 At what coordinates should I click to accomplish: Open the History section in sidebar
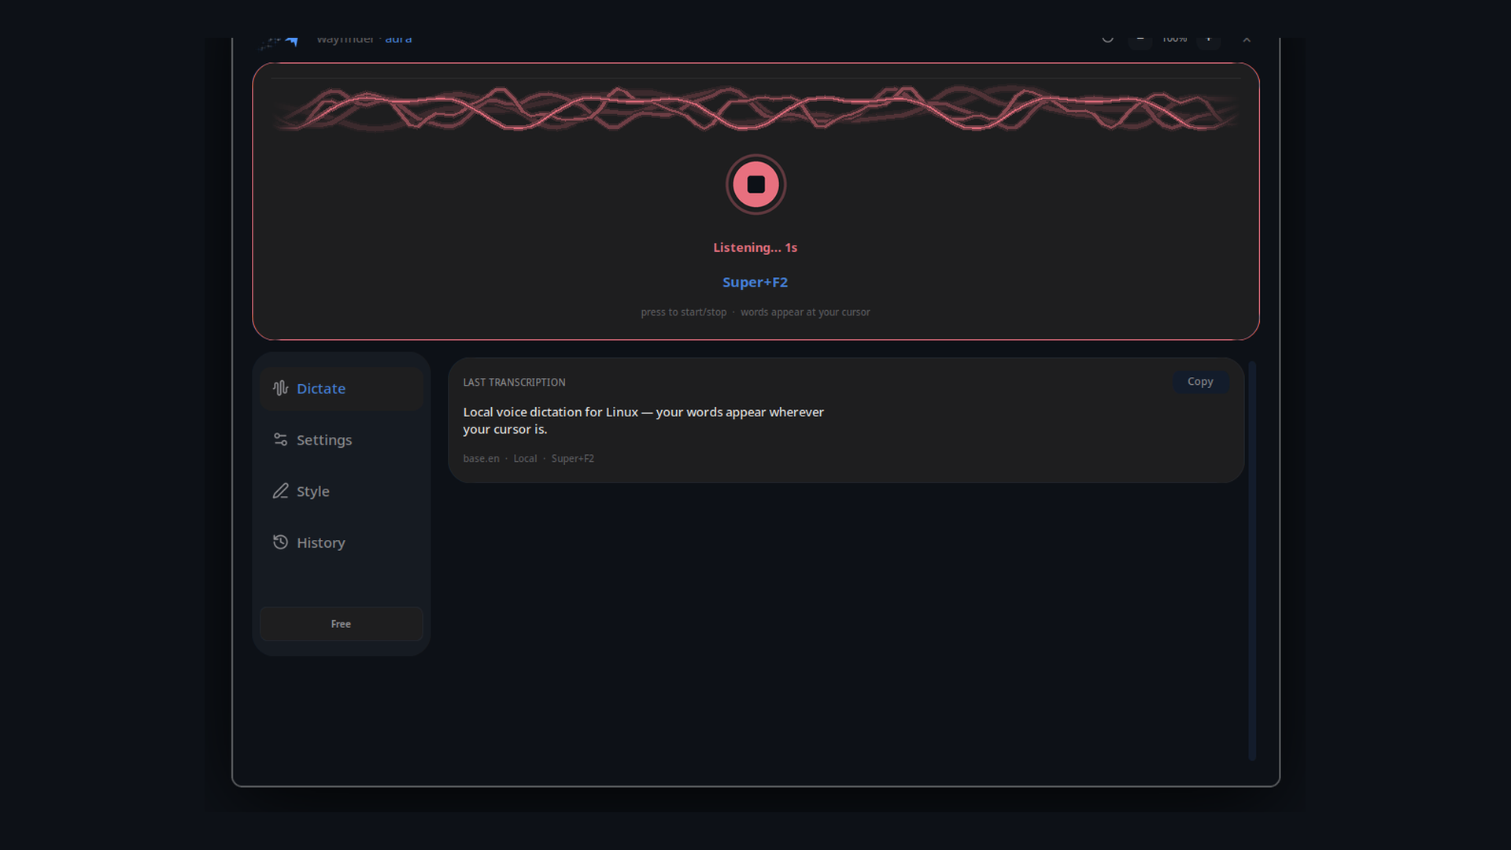[x=341, y=543]
